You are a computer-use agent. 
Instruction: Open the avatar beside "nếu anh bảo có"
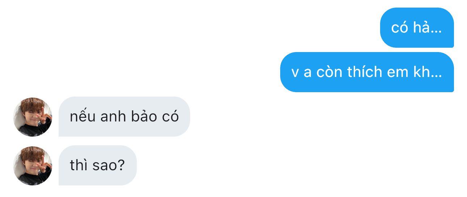(x=33, y=117)
